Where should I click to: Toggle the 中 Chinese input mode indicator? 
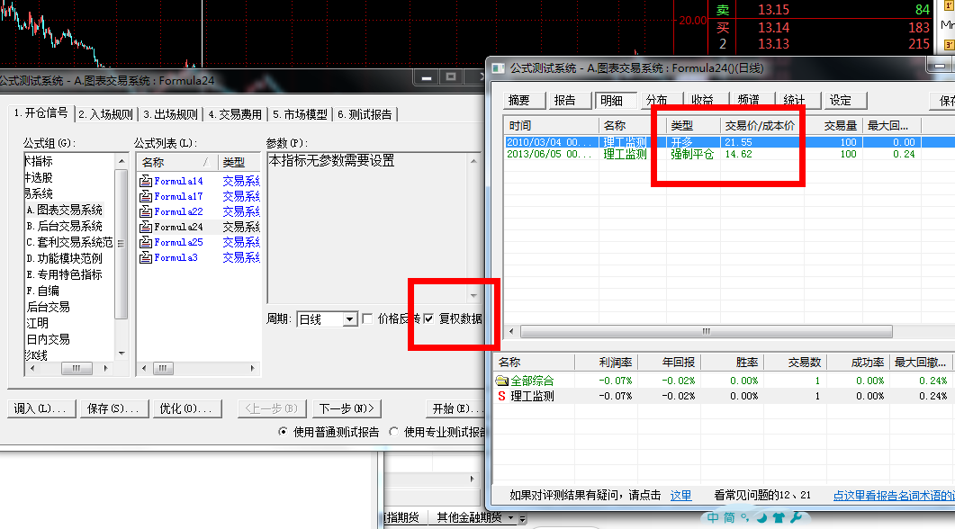713,517
